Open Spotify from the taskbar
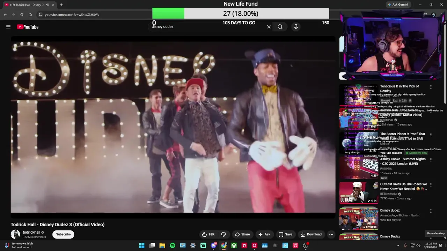 click(x=173, y=245)
